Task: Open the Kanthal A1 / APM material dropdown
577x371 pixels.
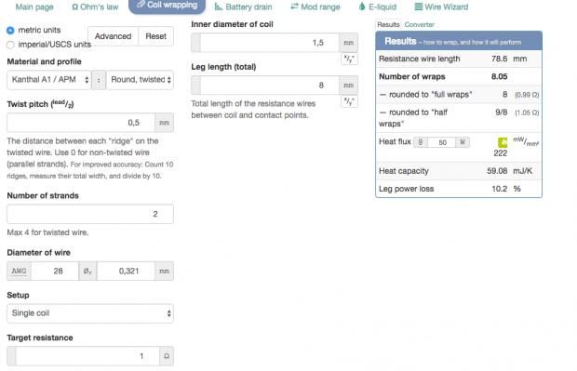Action: tap(49, 80)
